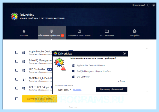Image resolution: width=159 pixels, height=112 pixels.
Task: Check the LPC Controller checkbox
Action: coord(17,70)
